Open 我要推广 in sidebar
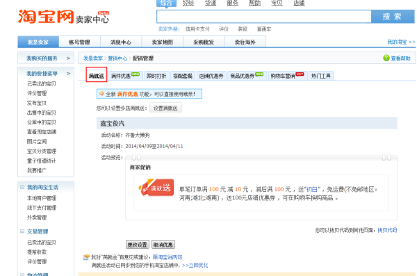 coord(37,170)
